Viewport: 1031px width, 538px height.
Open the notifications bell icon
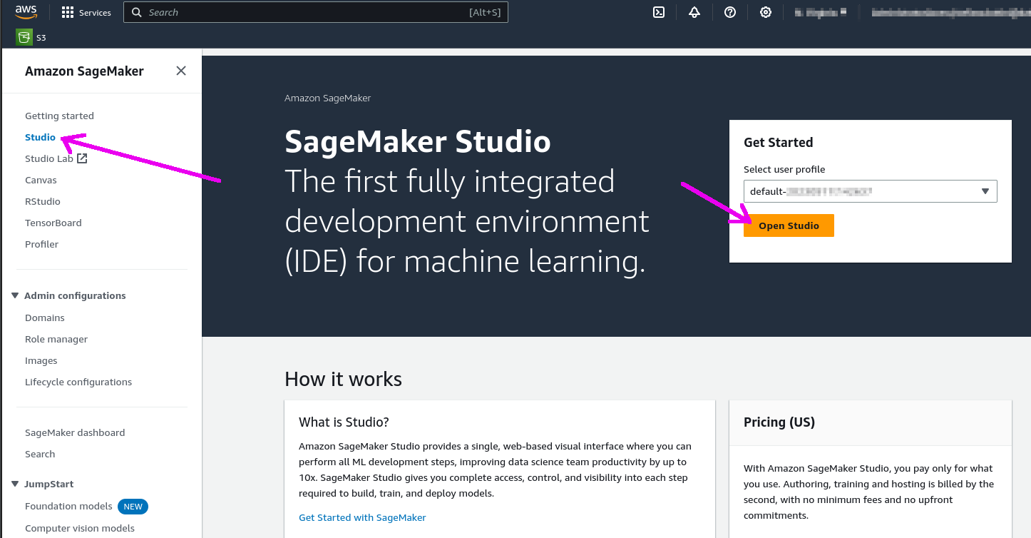pos(694,12)
